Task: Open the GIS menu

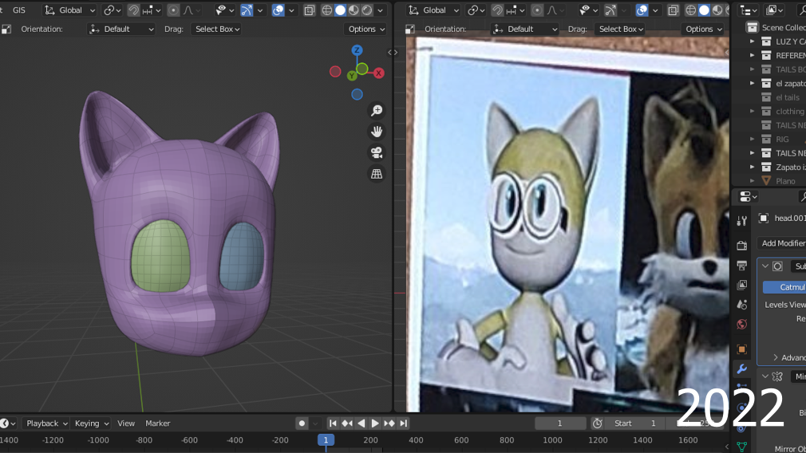Action: 18,10
